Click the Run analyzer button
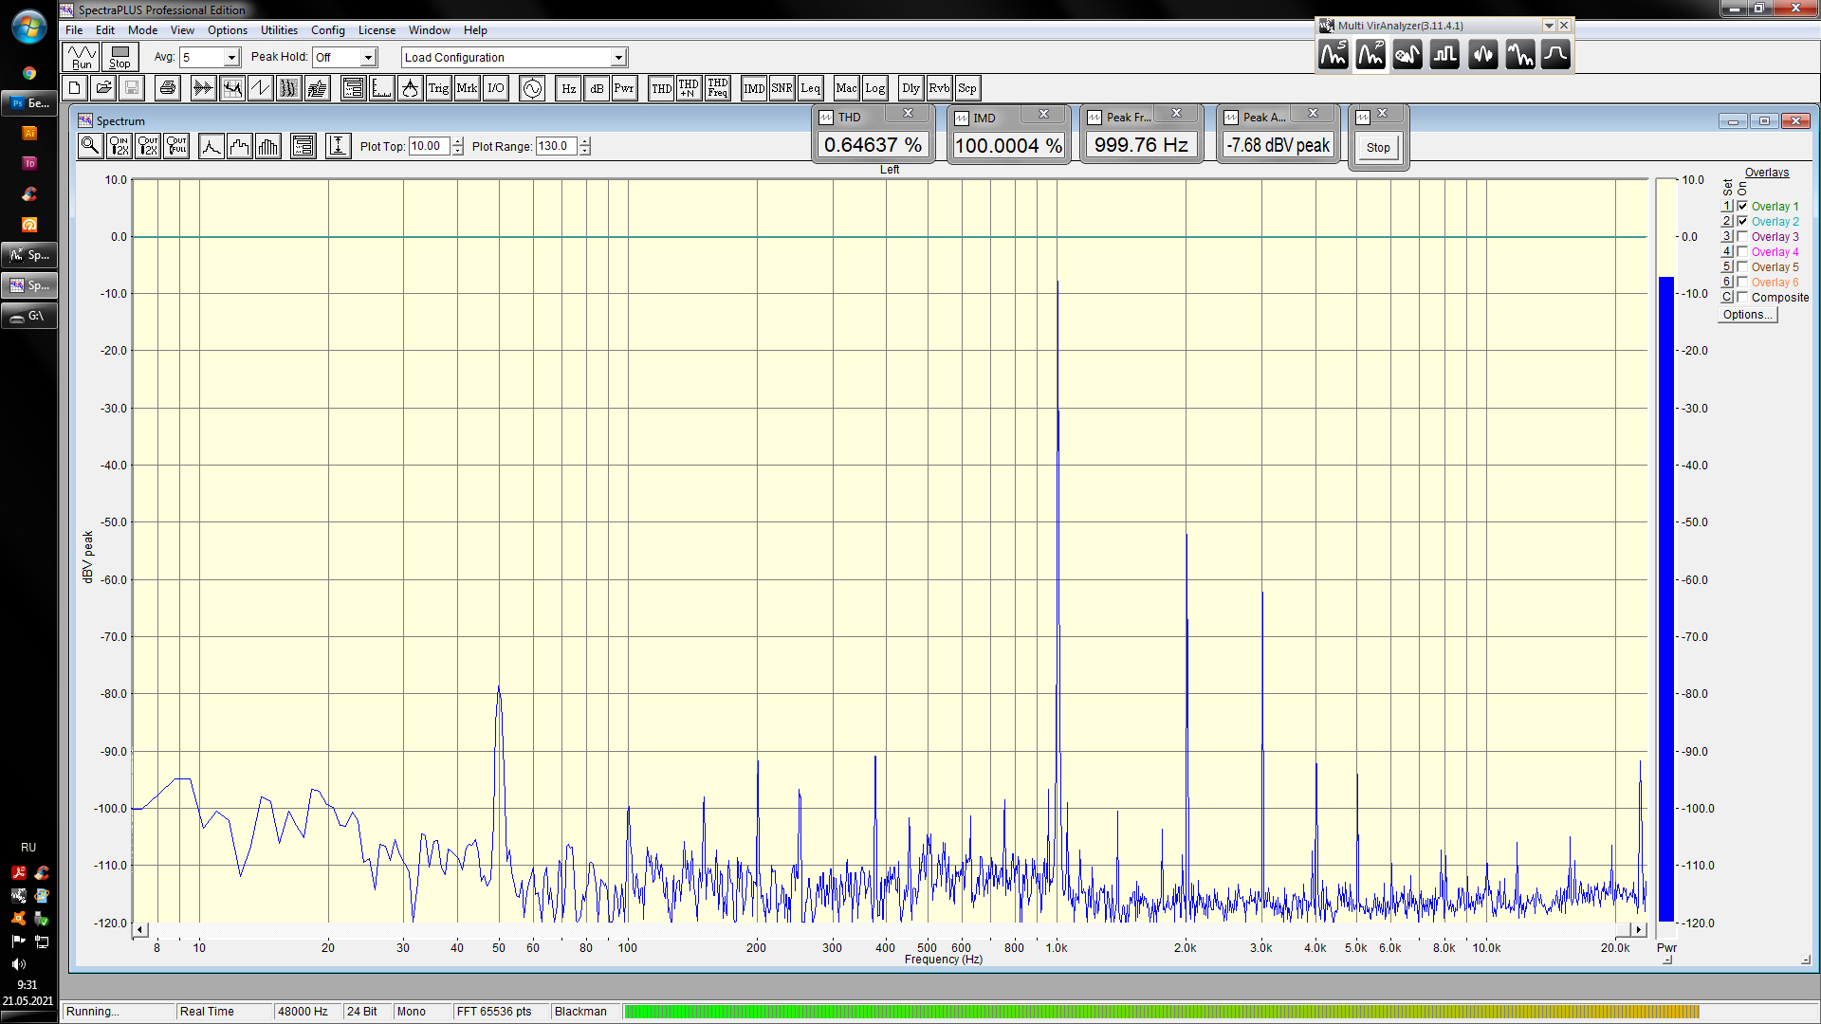 [x=82, y=57]
